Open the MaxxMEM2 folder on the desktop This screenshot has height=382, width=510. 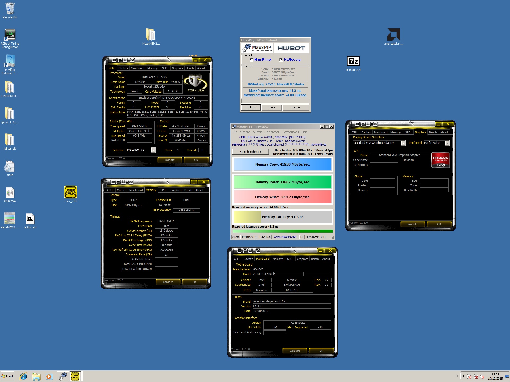point(151,37)
